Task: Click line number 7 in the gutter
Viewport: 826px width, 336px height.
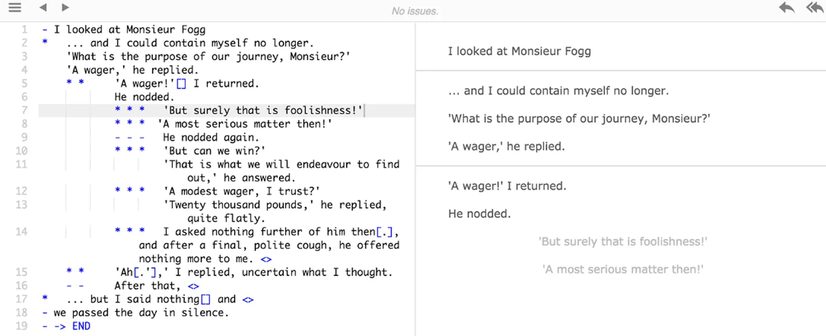Action: click(x=24, y=110)
